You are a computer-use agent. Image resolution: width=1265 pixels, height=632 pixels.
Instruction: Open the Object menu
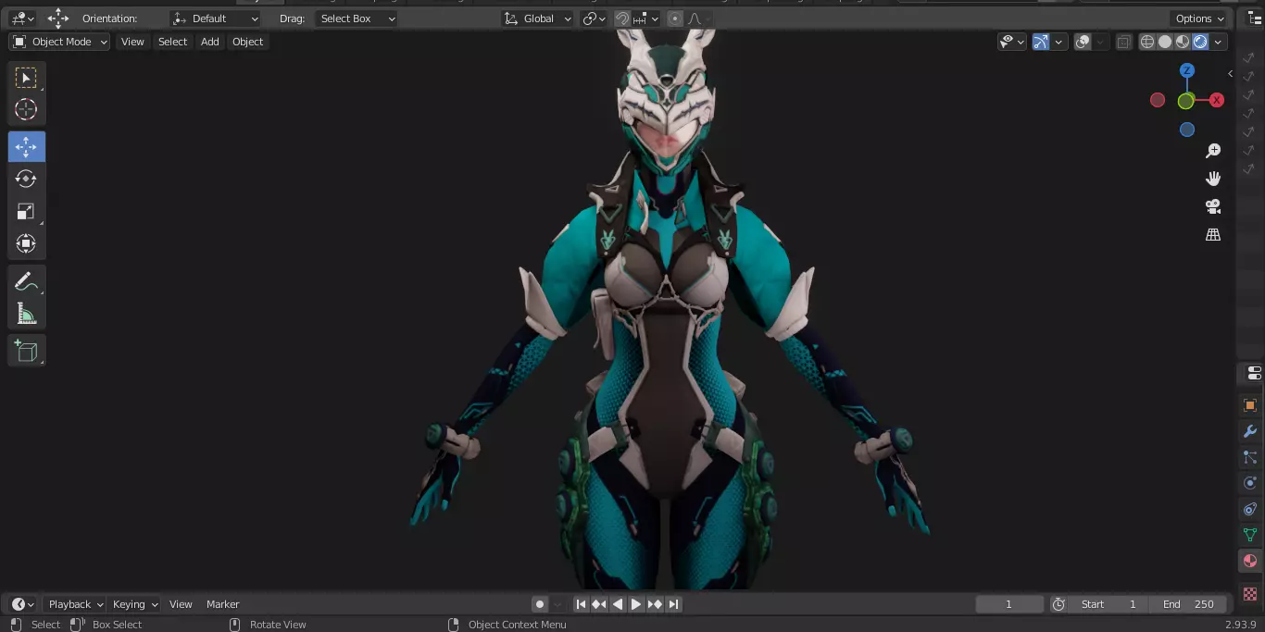pyautogui.click(x=247, y=42)
